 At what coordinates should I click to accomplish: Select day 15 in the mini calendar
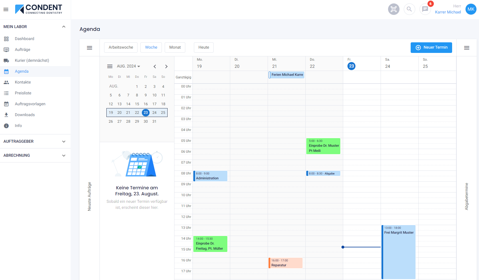[137, 104]
